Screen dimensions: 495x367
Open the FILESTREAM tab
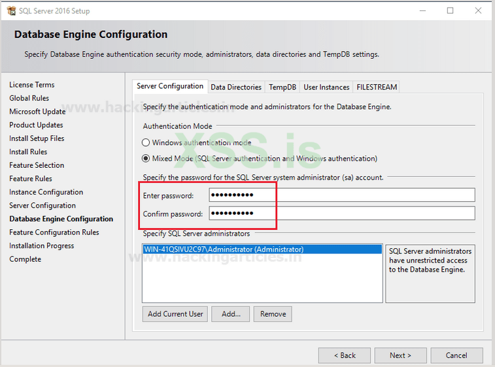click(x=377, y=87)
